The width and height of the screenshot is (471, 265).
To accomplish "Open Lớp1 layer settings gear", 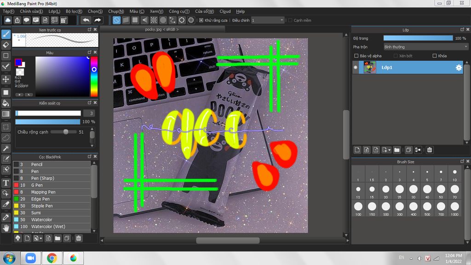I will tap(459, 68).
